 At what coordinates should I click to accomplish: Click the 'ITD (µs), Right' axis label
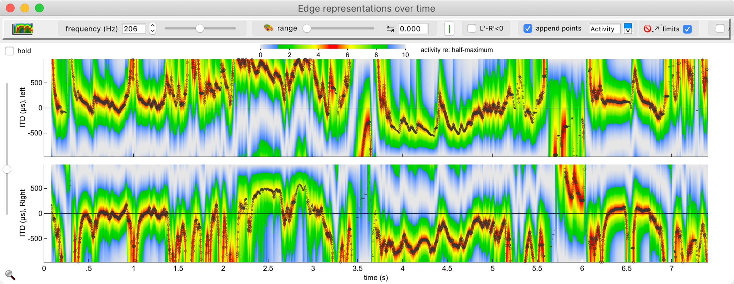pyautogui.click(x=22, y=213)
